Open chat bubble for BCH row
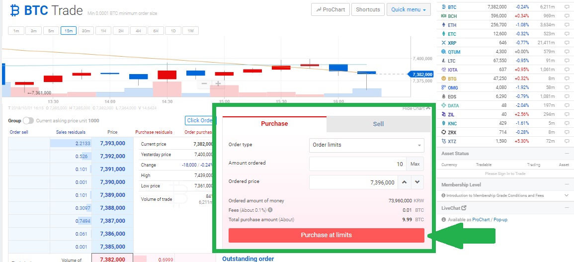 pyautogui.click(x=567, y=16)
